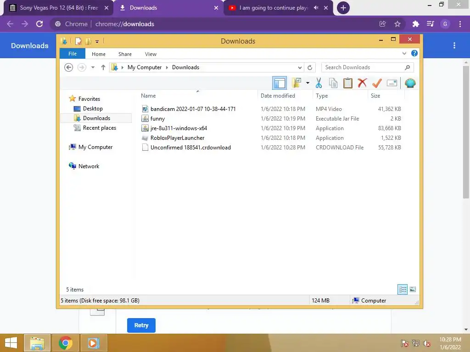Click the media player taskbar icon
470x352 pixels.
point(93,343)
